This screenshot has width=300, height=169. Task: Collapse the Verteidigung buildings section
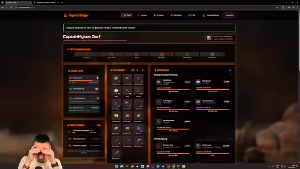click(x=230, y=139)
